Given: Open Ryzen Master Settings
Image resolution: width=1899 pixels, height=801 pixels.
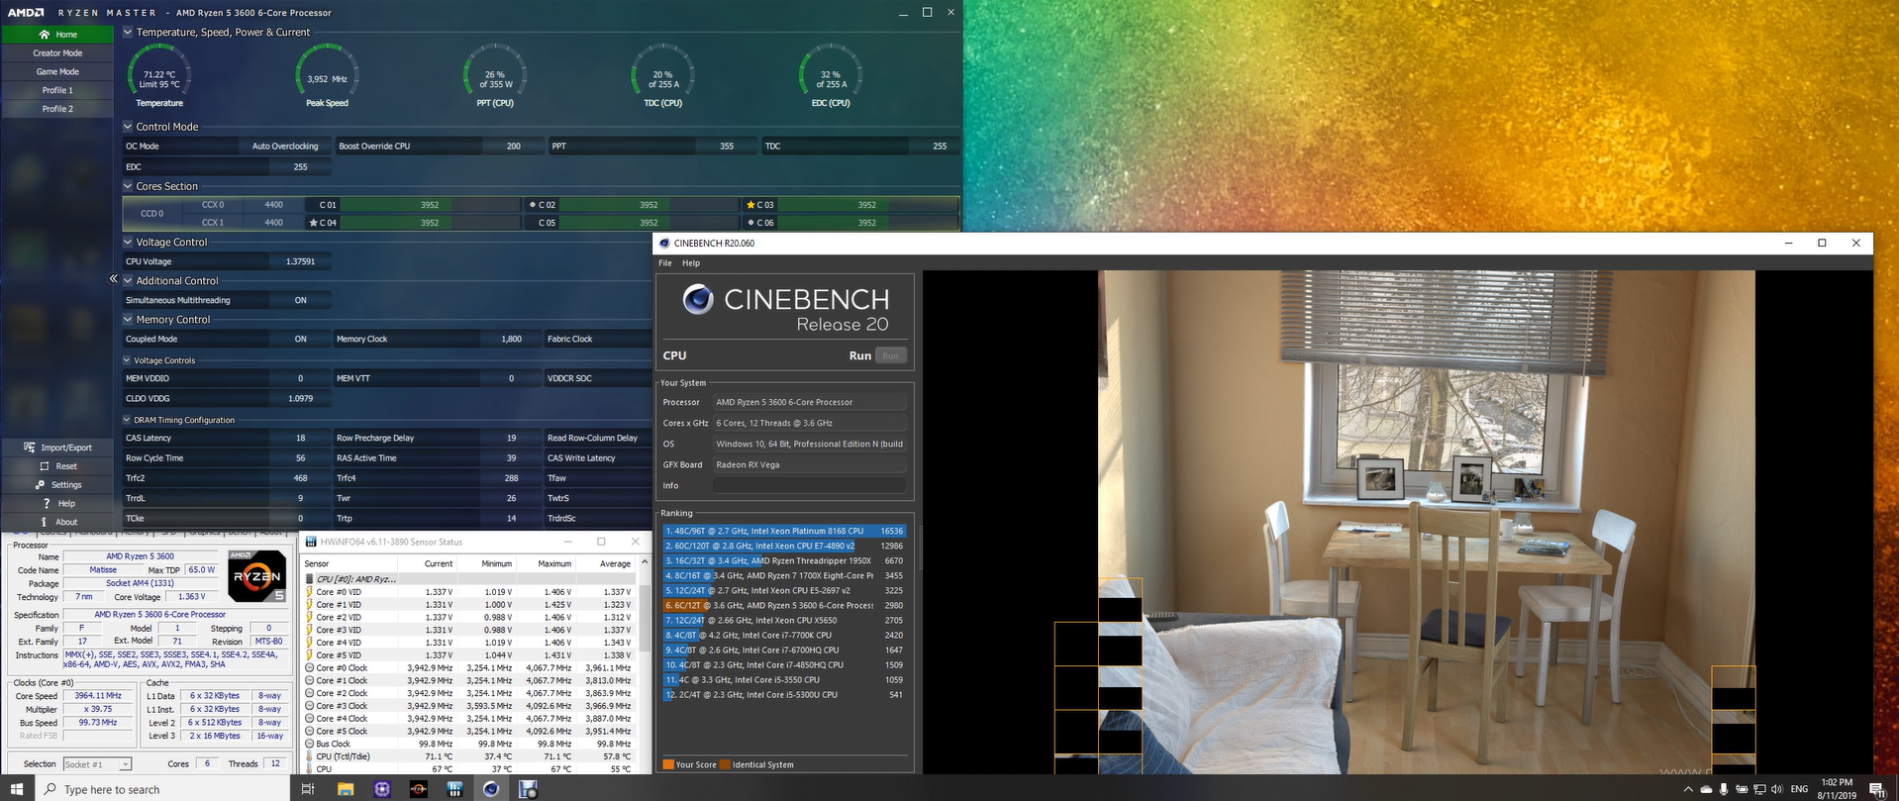Looking at the screenshot, I should coord(57,485).
